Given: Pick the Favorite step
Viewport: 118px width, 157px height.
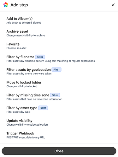Looking at the screenshot, I should click(59, 46).
